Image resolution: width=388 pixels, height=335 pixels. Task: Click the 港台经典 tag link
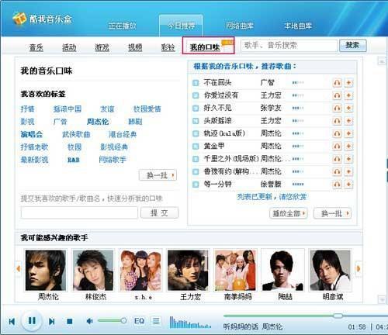tap(123, 134)
